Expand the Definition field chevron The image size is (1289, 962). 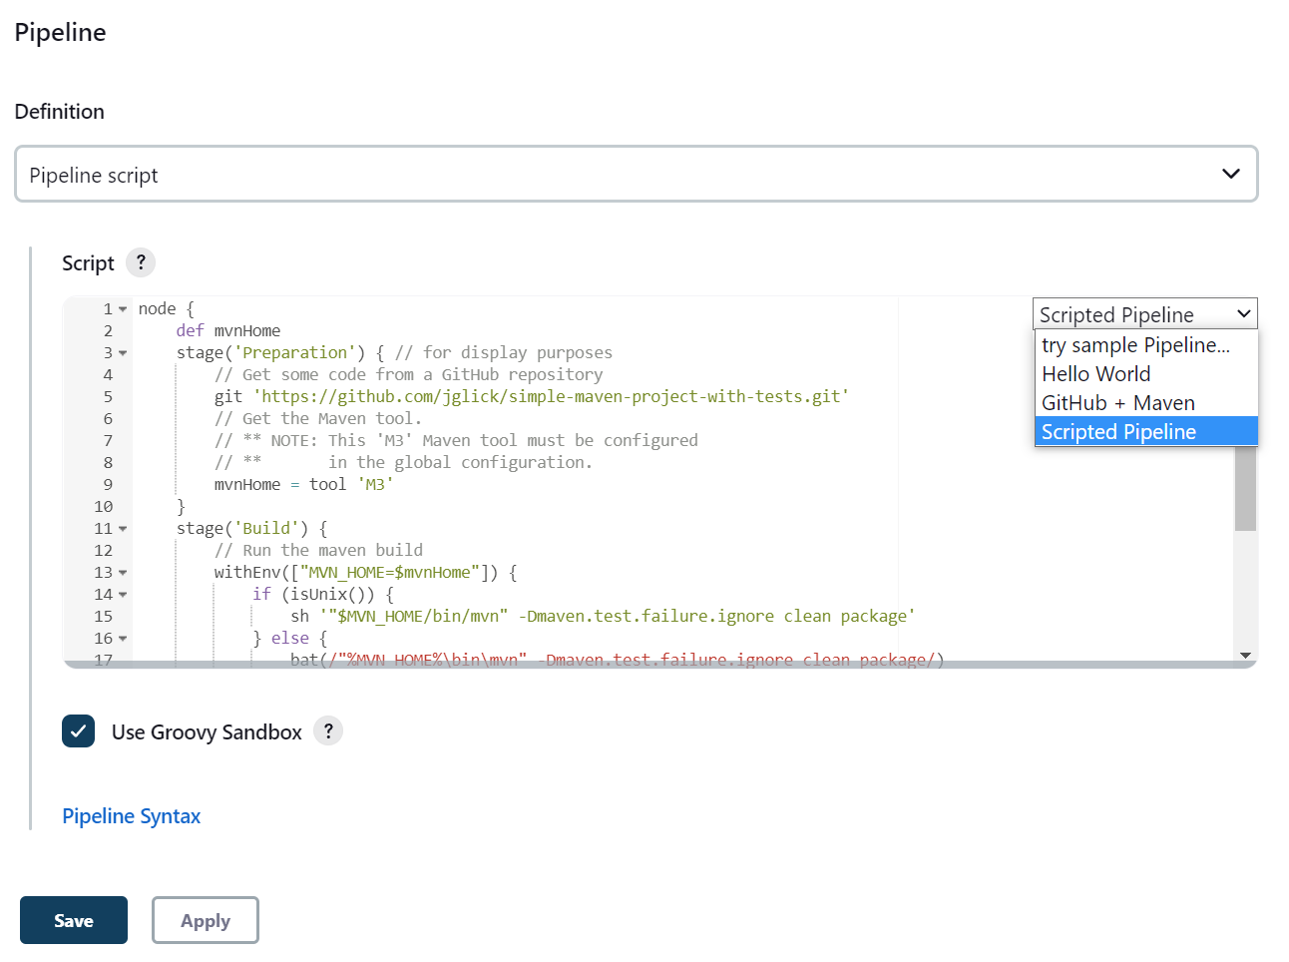click(1230, 174)
